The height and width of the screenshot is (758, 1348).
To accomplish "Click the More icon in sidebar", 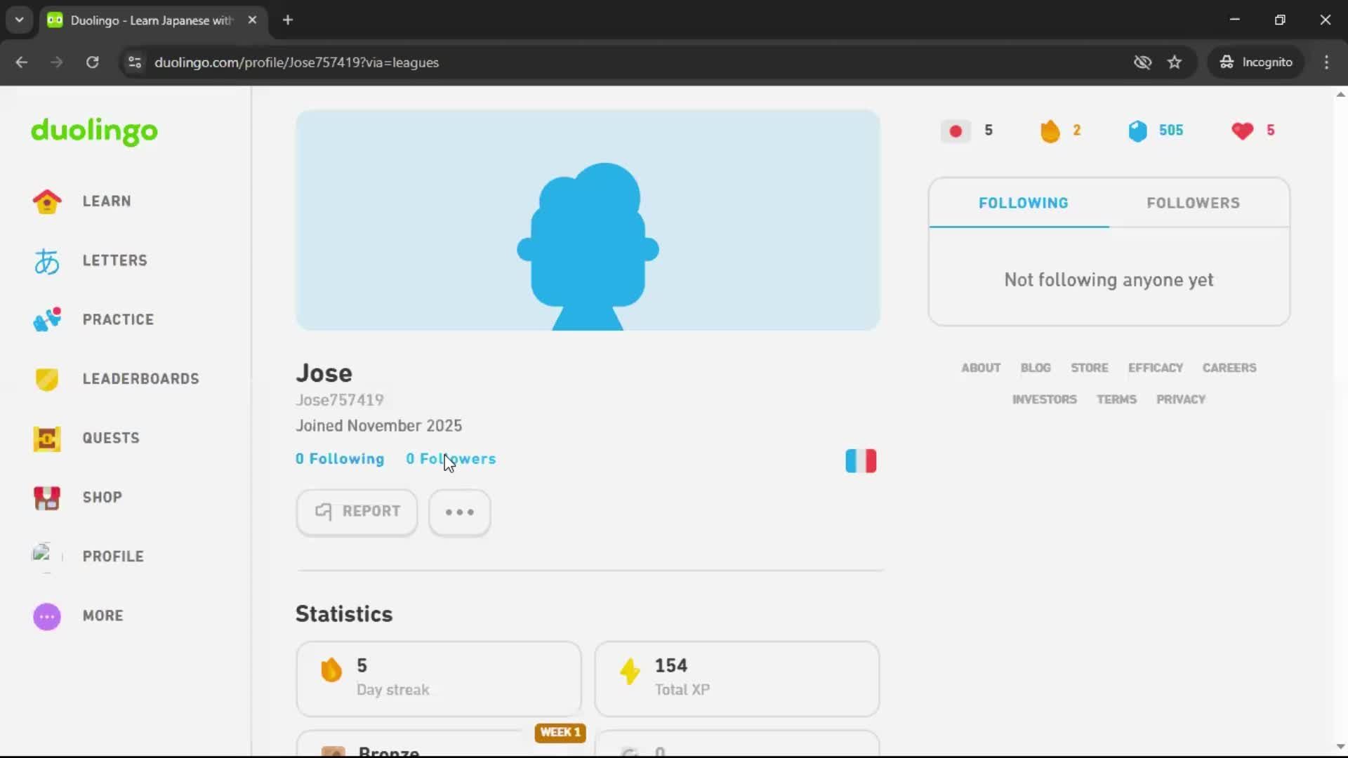I will [x=46, y=616].
